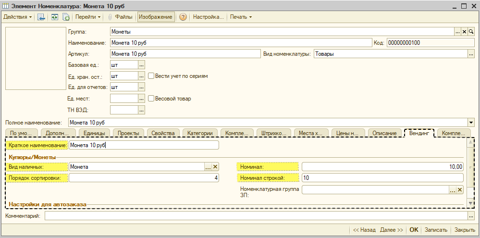This screenshot has width=480, height=238.
Task: Open ТН ВЭД selection ellipsis
Action: point(141,110)
